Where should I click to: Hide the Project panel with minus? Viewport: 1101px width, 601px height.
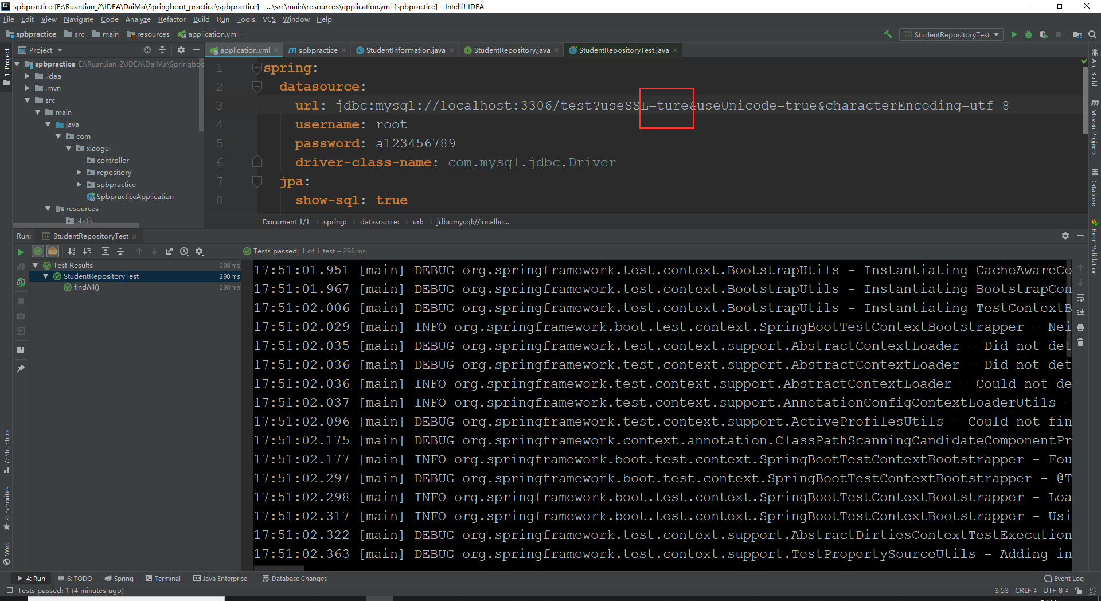(x=196, y=50)
